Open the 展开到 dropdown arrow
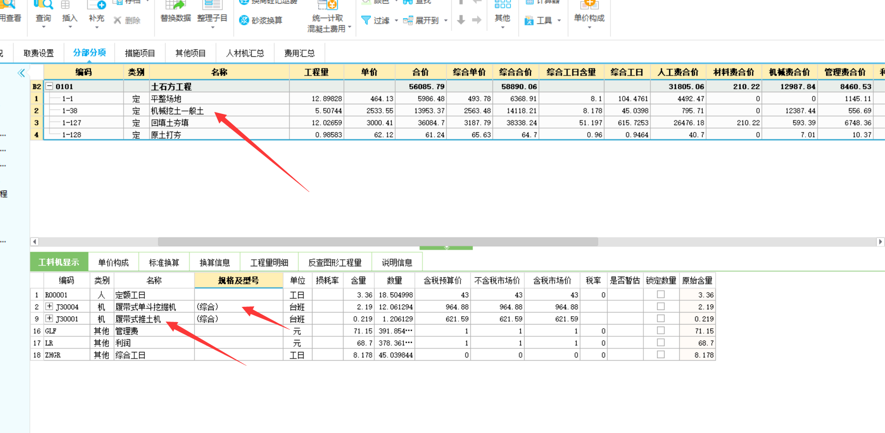Viewport: 885px width, 433px height. 446,21
